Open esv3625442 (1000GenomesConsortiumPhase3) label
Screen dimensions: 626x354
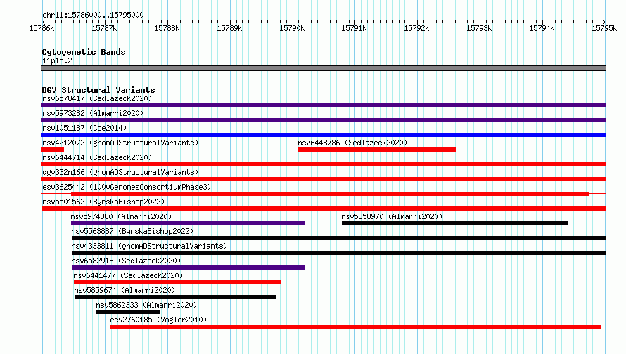pyautogui.click(x=127, y=187)
